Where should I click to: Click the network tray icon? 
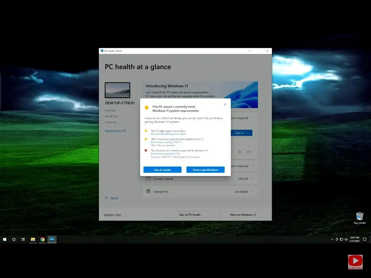(x=341, y=240)
